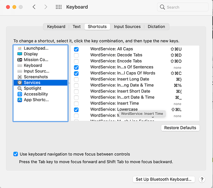Screen dimensions: 213x188
Task: Click Restore Defaults button
Action: point(180,128)
